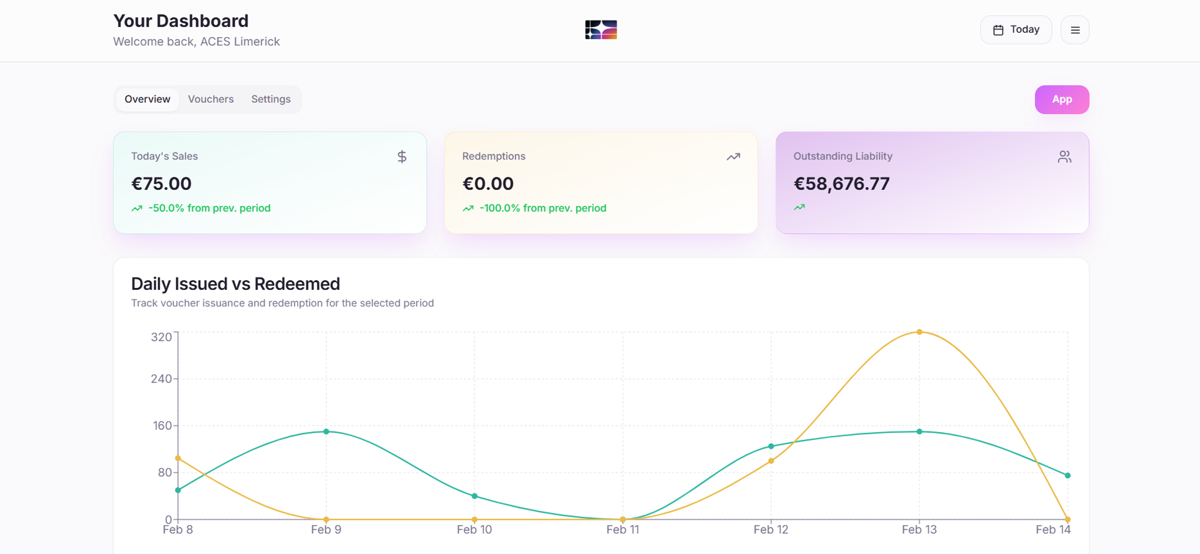Click the green trend icon under €58,676.77
This screenshot has width=1200, height=554.
(799, 208)
